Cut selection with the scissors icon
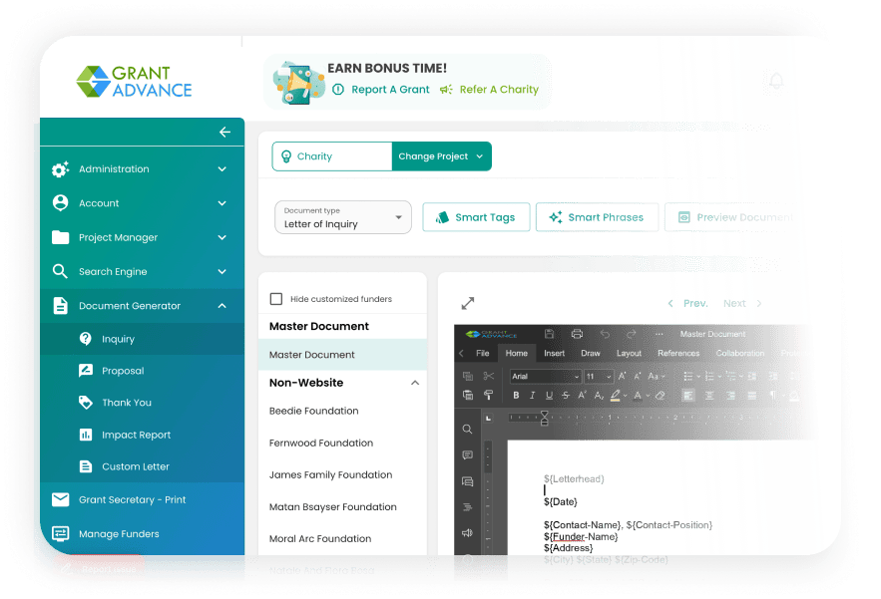 (488, 376)
